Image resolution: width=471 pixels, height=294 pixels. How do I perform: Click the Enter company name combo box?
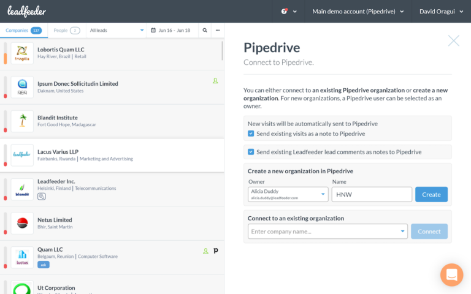327,232
